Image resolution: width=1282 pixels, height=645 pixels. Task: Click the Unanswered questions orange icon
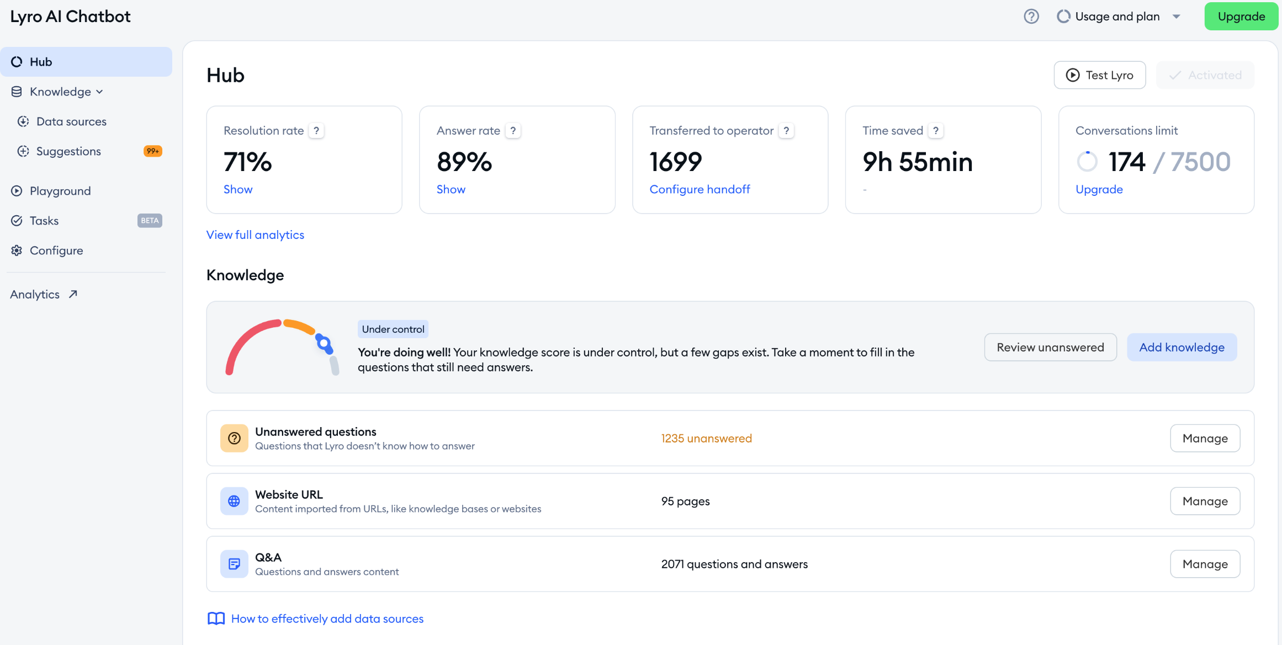tap(234, 438)
